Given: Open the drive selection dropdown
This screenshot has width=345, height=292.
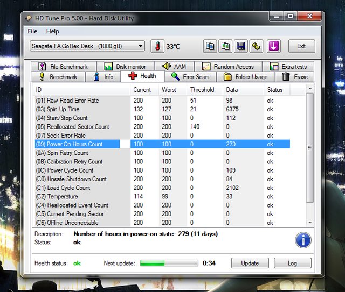Looking at the screenshot, I should pyautogui.click(x=87, y=46).
